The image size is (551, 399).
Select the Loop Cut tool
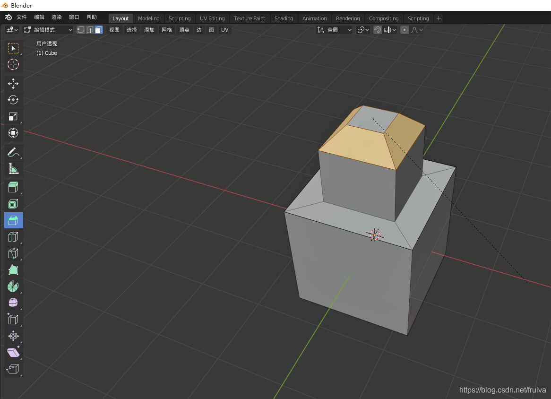(13, 237)
